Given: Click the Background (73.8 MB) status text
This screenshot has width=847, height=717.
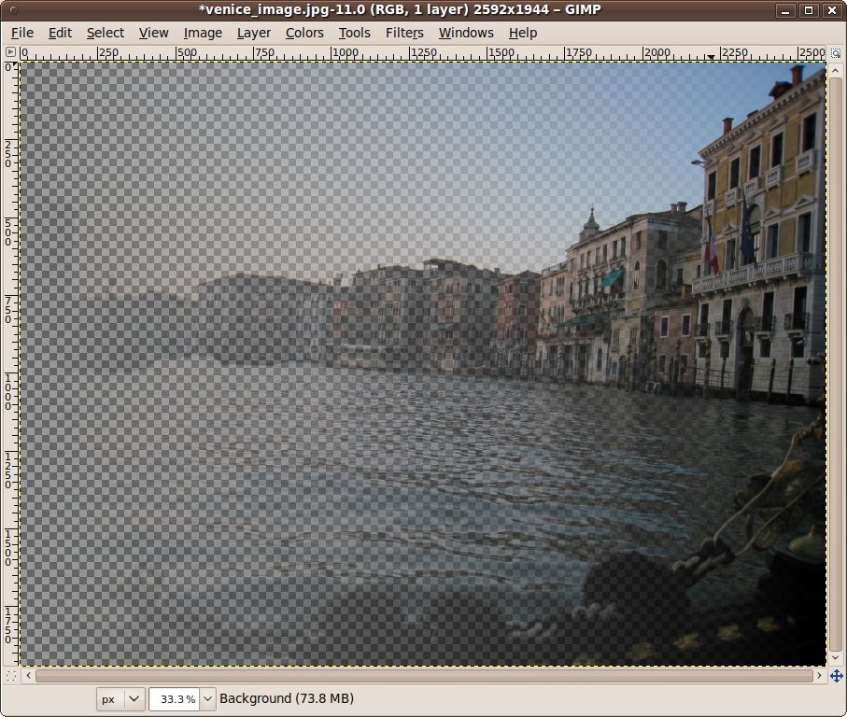Looking at the screenshot, I should point(287,698).
